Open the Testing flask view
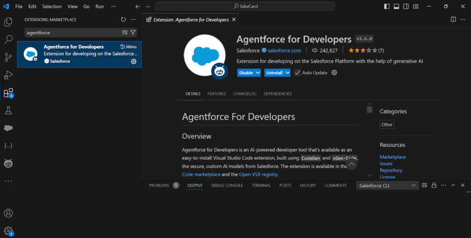Viewport: 471px width, 238px height. pos(8,110)
